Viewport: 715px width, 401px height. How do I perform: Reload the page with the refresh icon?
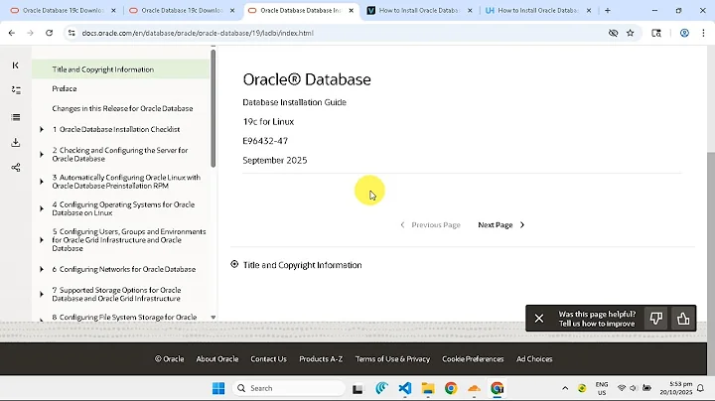tap(50, 33)
